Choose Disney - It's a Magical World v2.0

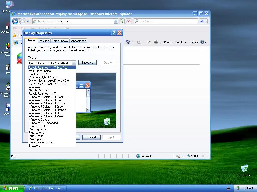tap(52, 81)
